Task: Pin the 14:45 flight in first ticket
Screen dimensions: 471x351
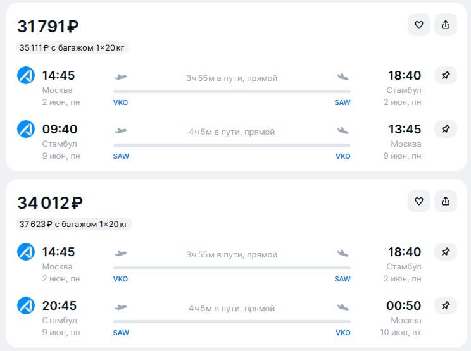Action: pos(446,75)
